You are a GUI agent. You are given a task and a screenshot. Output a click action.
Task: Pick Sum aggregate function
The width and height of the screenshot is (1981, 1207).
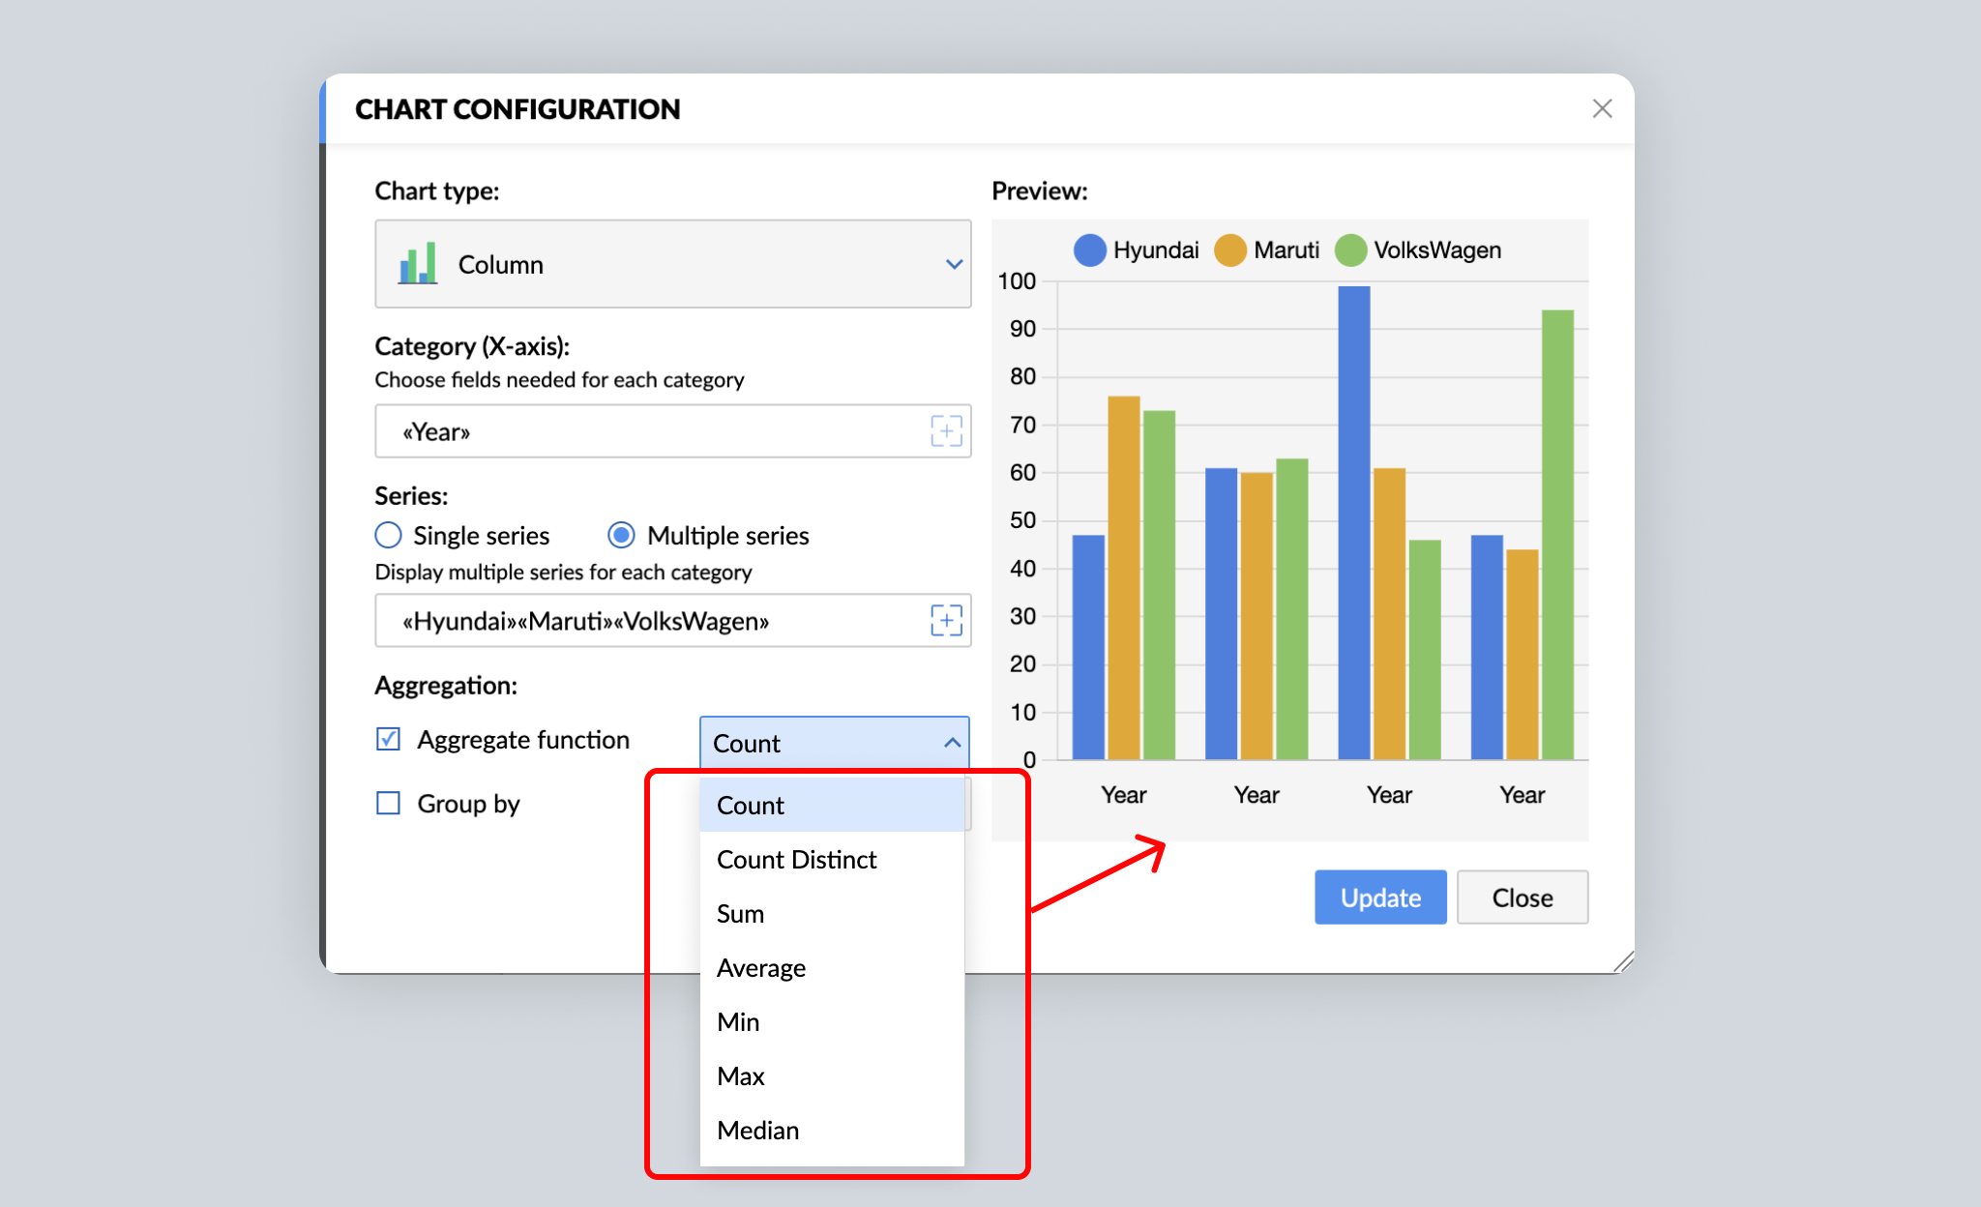click(x=832, y=913)
